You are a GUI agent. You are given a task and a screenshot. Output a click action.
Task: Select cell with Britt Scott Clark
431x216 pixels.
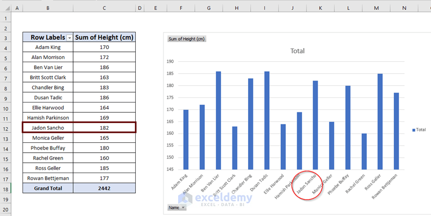(x=48, y=77)
